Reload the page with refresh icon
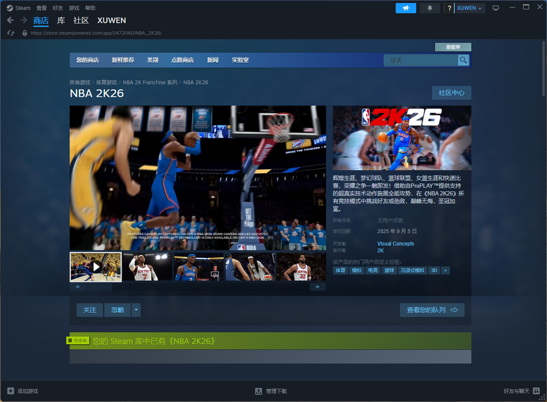This screenshot has width=547, height=402. click(x=11, y=33)
